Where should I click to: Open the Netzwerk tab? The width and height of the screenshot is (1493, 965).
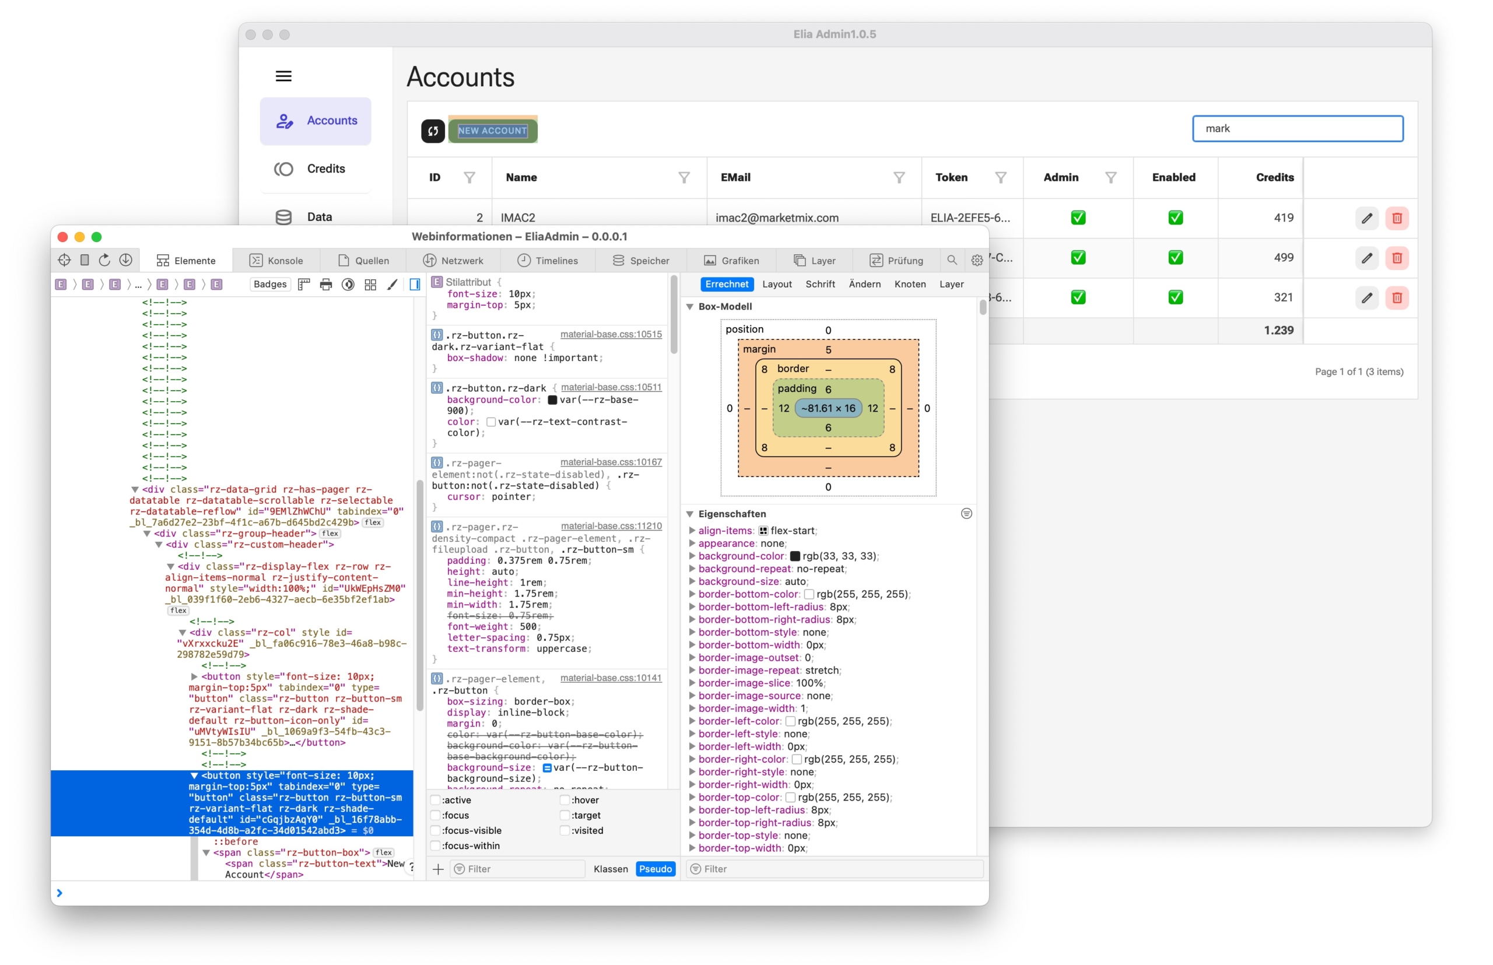click(x=453, y=260)
